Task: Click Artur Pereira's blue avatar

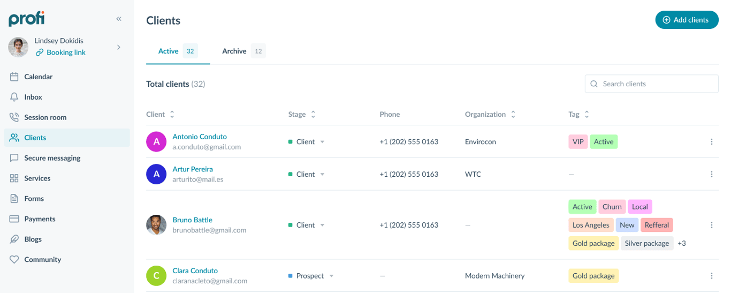Action: click(x=156, y=174)
